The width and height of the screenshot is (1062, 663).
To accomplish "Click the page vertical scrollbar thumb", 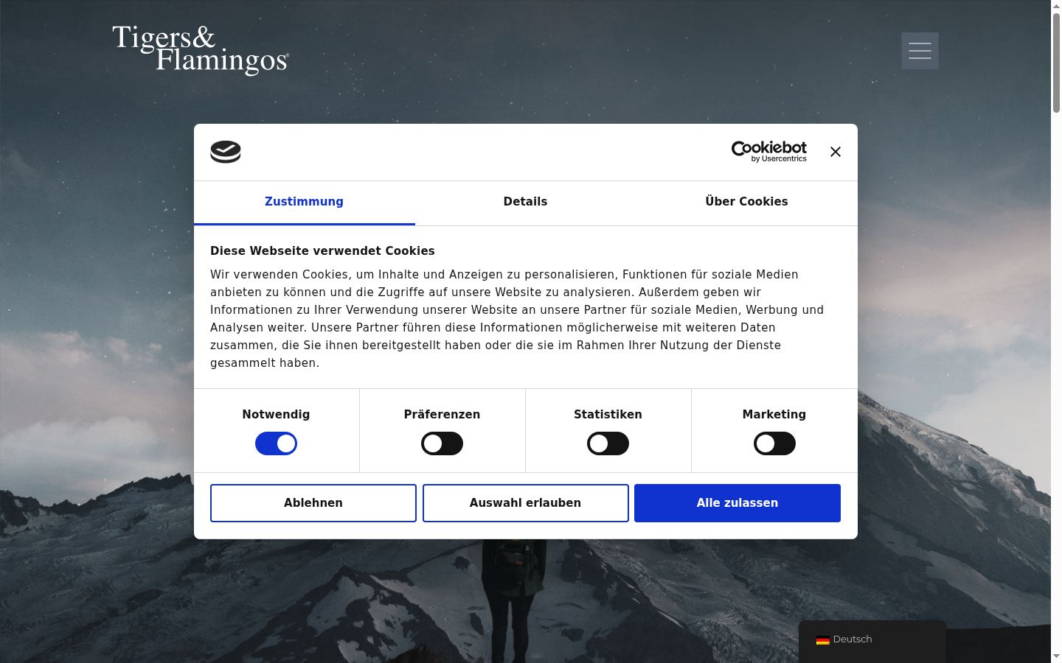I will click(x=1056, y=63).
